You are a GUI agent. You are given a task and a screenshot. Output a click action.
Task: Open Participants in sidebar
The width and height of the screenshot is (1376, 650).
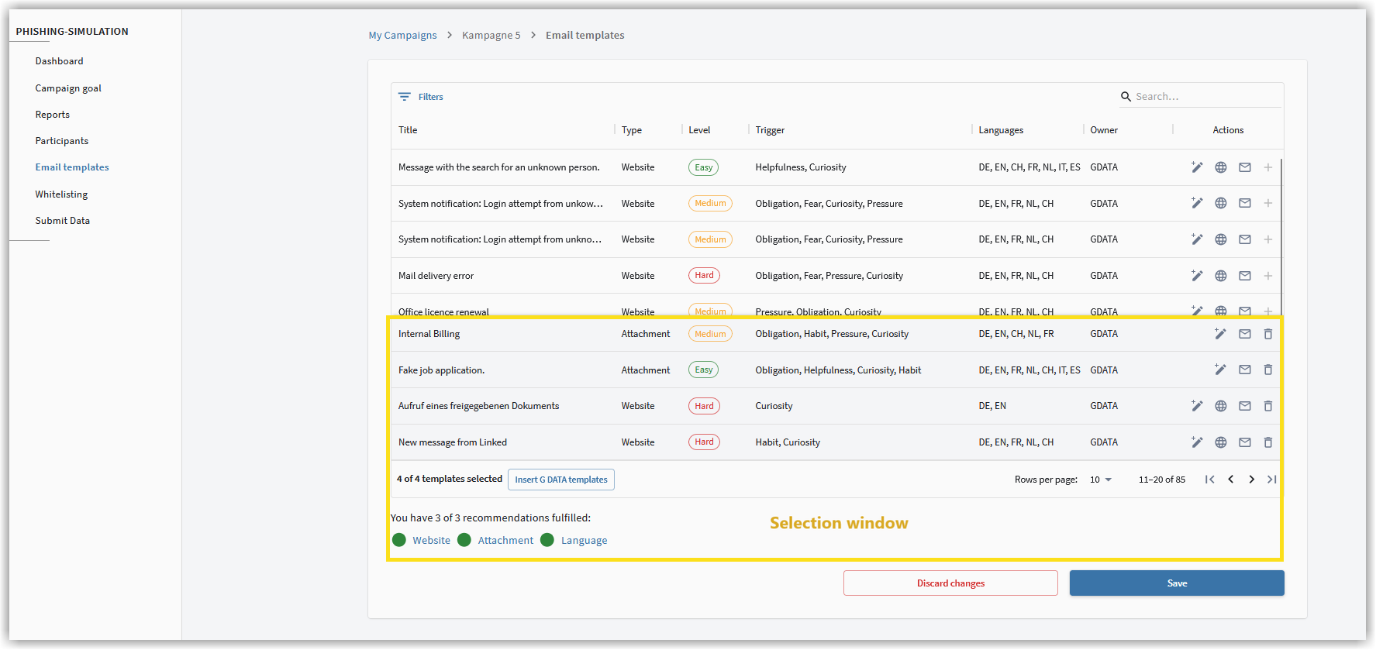(x=61, y=141)
